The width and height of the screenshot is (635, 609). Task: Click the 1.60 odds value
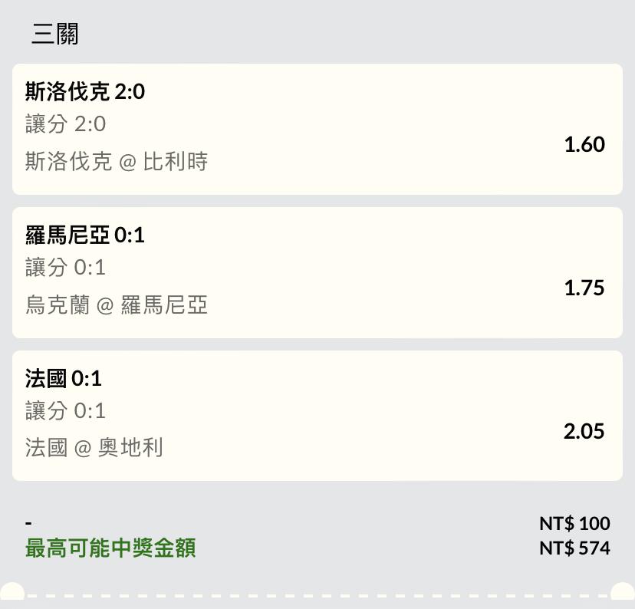584,144
